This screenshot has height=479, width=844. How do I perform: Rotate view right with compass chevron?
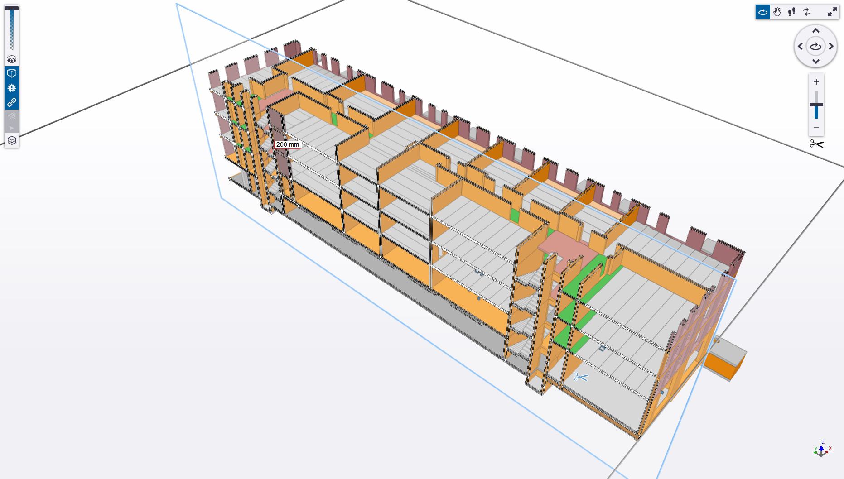coord(831,46)
